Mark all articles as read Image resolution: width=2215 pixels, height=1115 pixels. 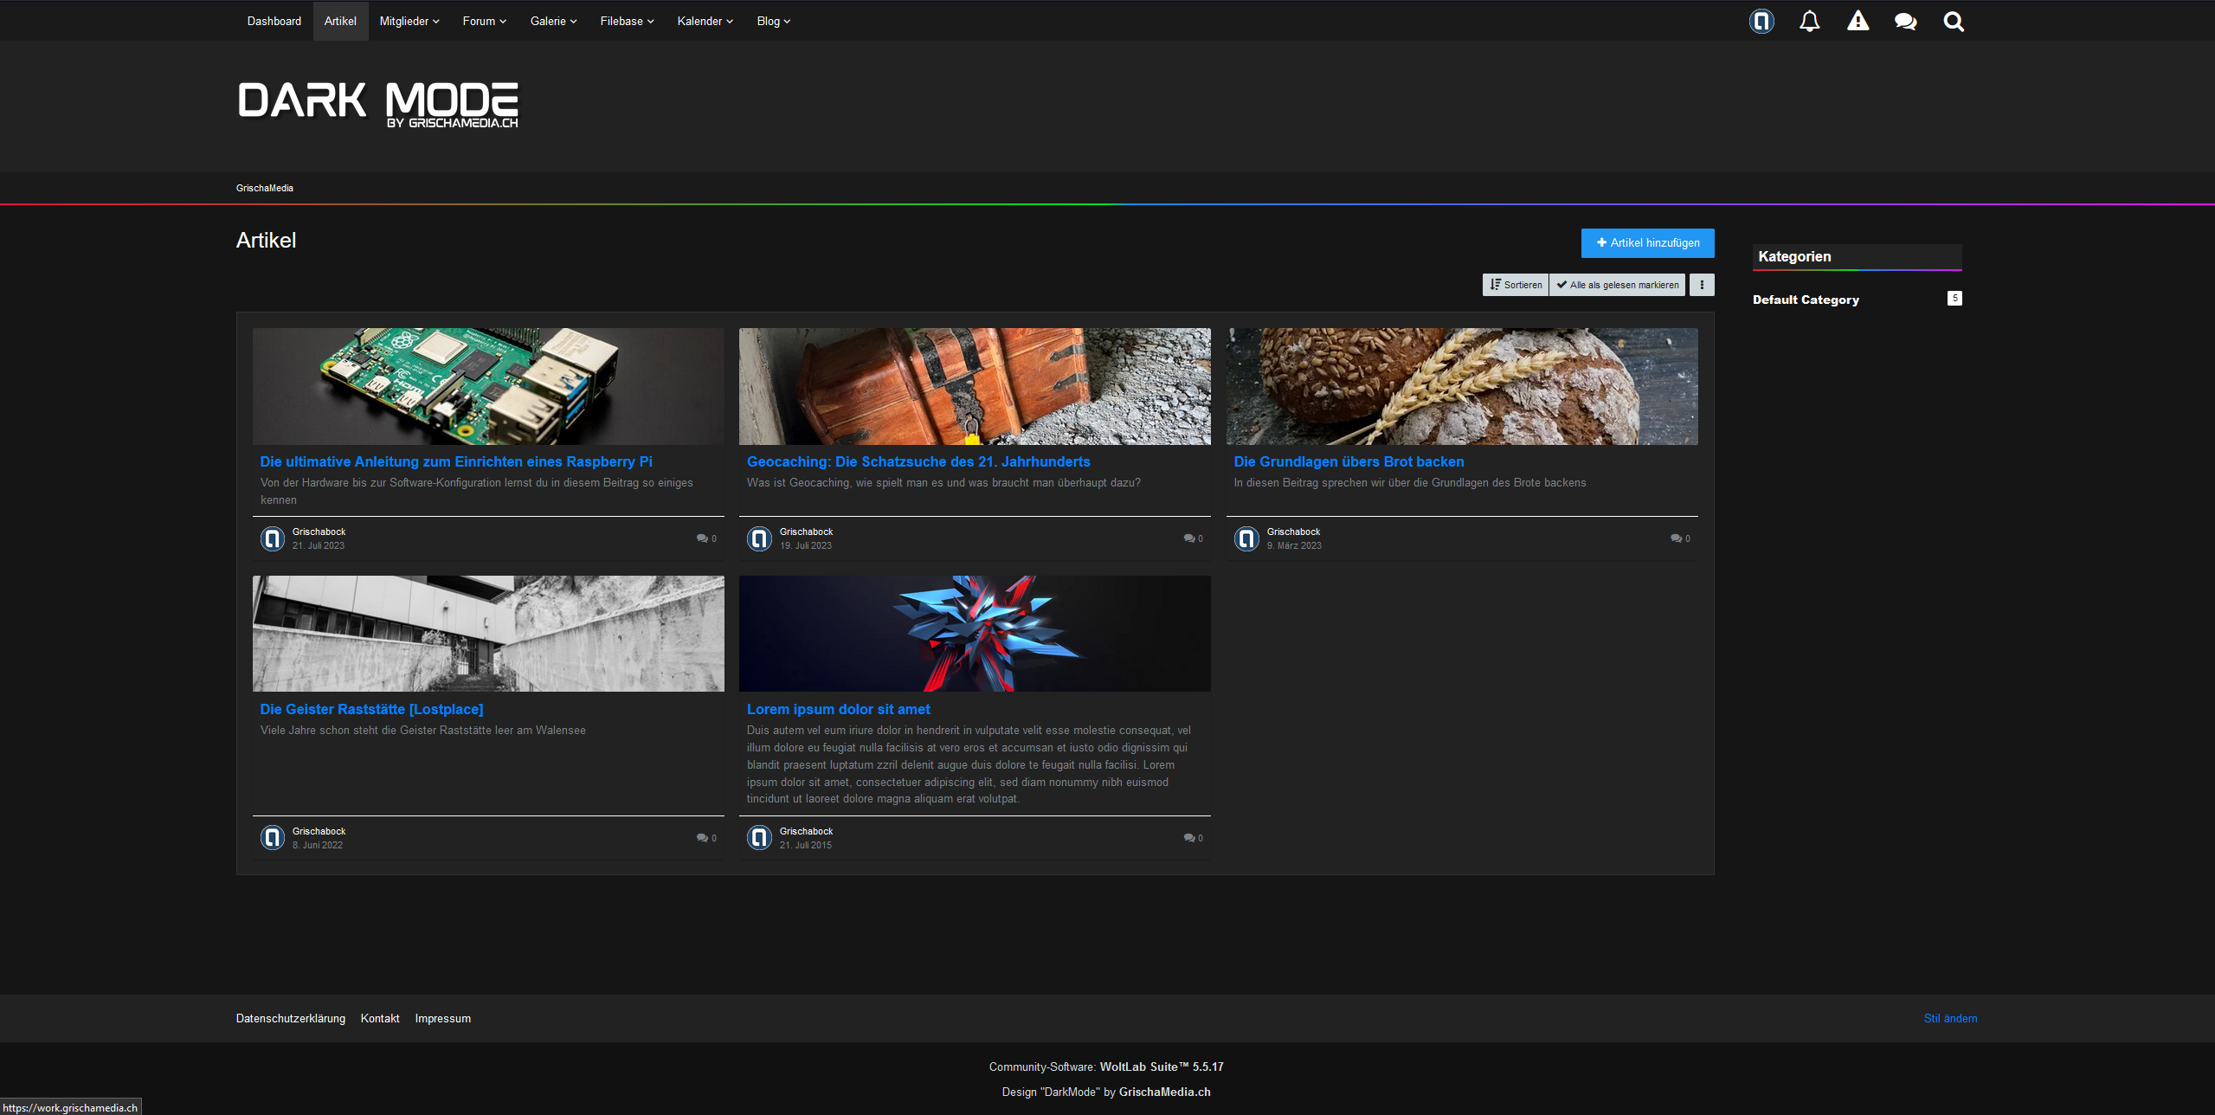coord(1617,285)
